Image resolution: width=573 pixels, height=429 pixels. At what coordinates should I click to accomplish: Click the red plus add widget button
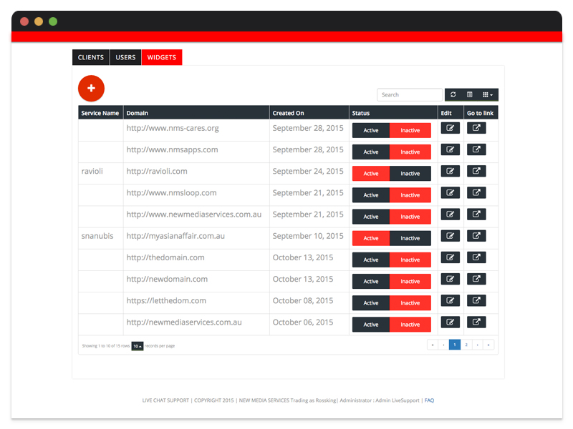91,88
